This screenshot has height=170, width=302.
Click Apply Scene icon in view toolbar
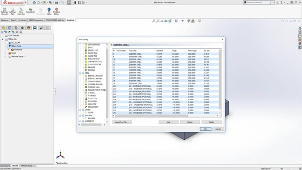[x=193, y=21]
